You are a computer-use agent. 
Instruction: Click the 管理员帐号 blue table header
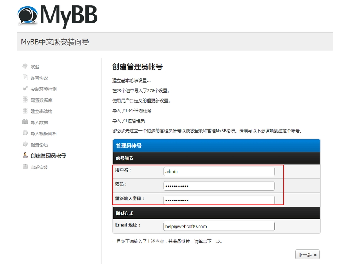coord(217,145)
